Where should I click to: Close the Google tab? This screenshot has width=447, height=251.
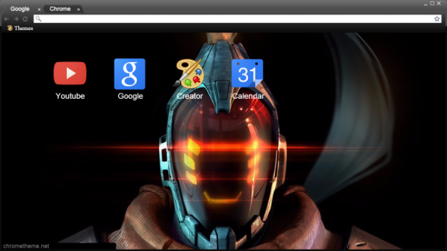tap(39, 9)
